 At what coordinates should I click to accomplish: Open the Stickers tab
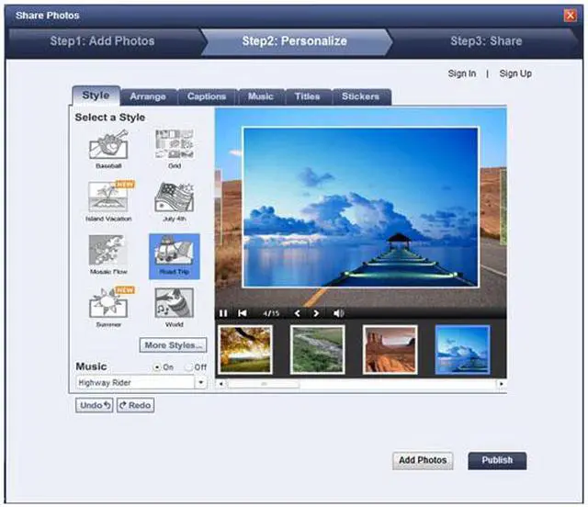(x=361, y=96)
